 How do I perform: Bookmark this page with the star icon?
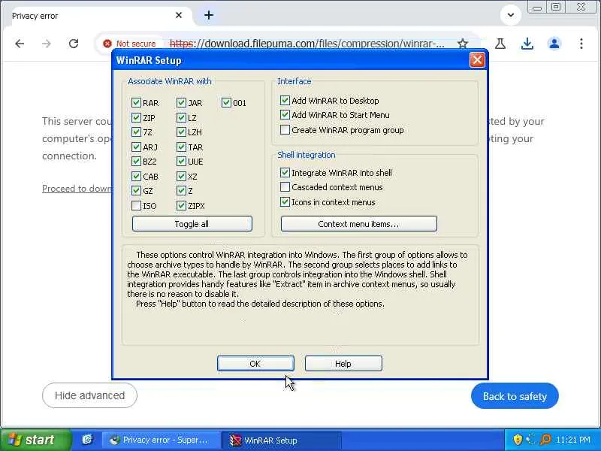point(463,44)
